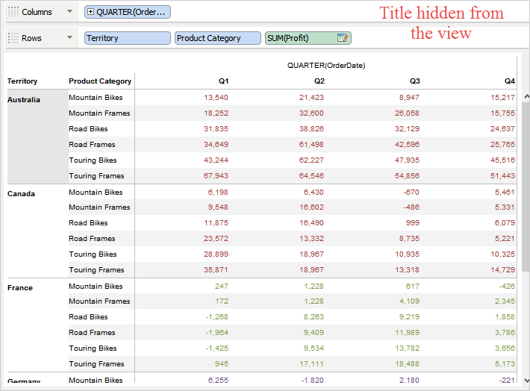Select France Mountain Frames row label
This screenshot has width=530, height=391.
(x=99, y=301)
